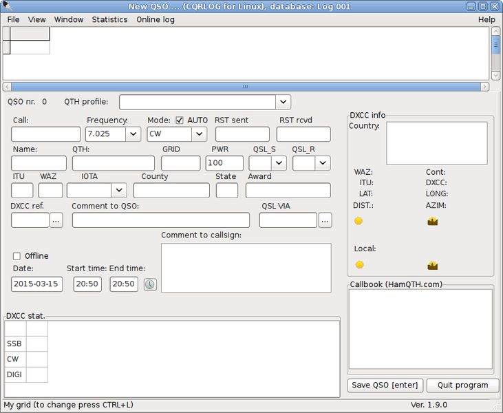Screen dimensions: 503x413
Task: Click the Save QSO [enter] button
Action: pos(385,385)
